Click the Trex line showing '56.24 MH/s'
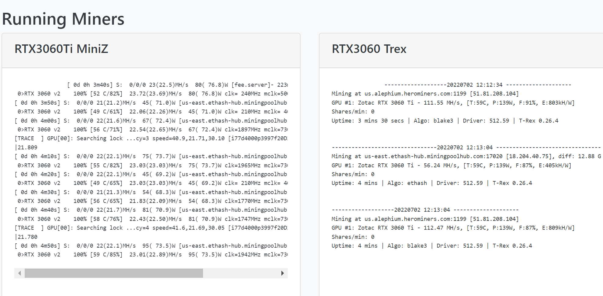The height and width of the screenshot is (296, 603). tap(451, 165)
